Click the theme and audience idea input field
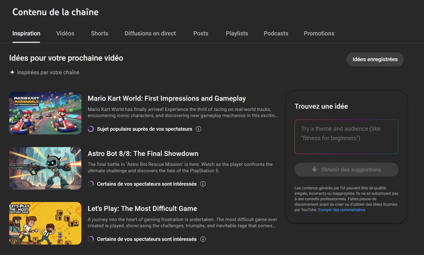This screenshot has height=255, width=424. coord(346,137)
